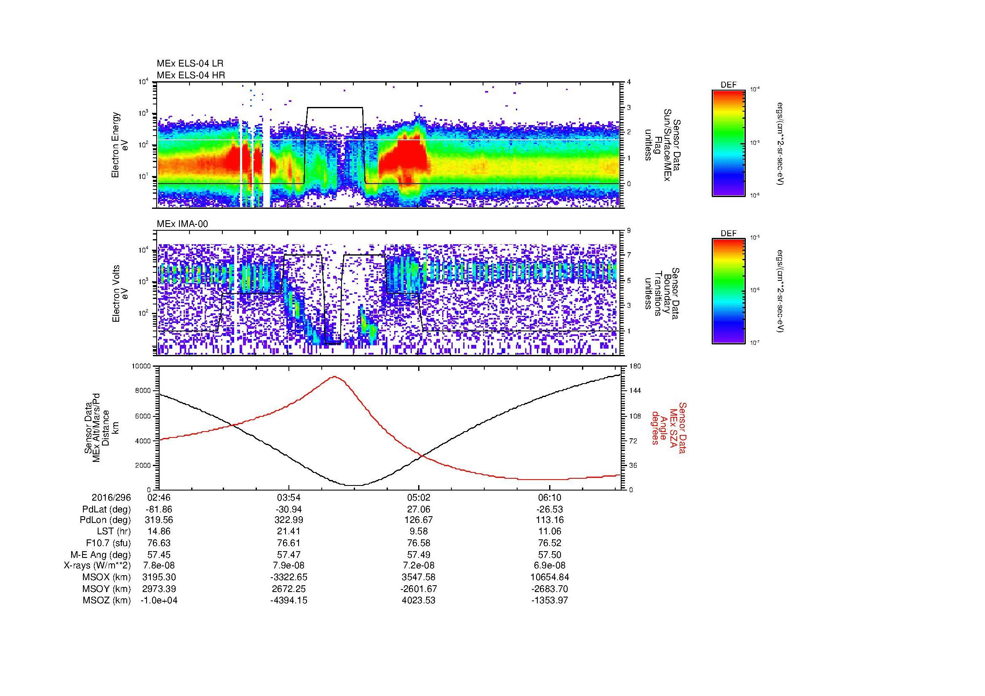
Task: Click the '05:02' time tick label
Action: (419, 497)
